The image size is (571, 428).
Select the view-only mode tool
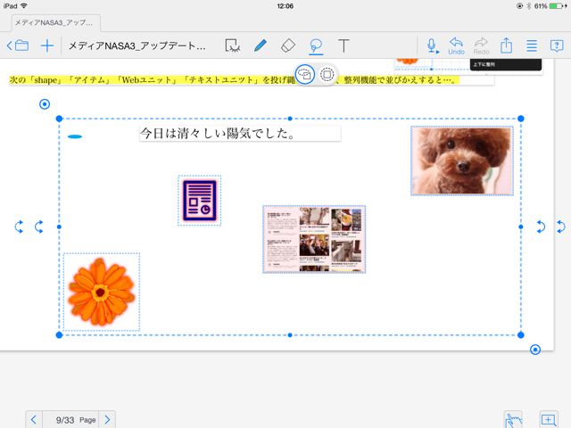233,45
